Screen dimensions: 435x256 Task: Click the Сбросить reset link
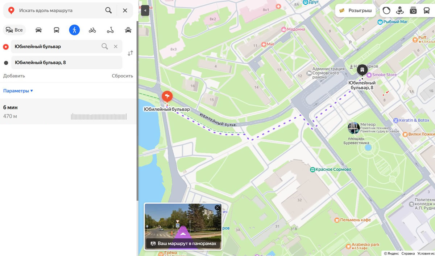[122, 76]
